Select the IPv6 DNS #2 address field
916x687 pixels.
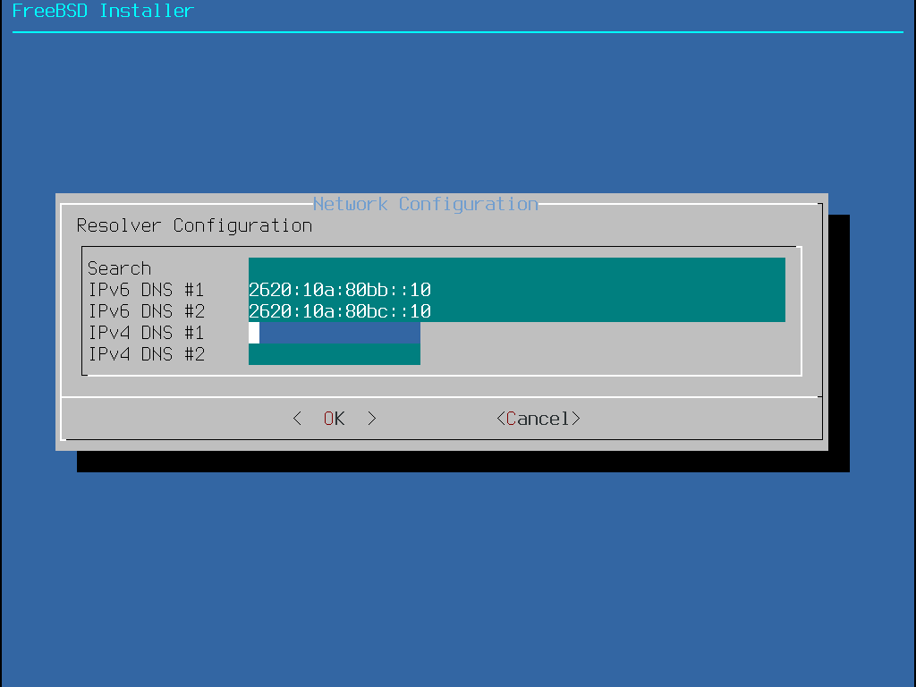pyautogui.click(x=516, y=311)
